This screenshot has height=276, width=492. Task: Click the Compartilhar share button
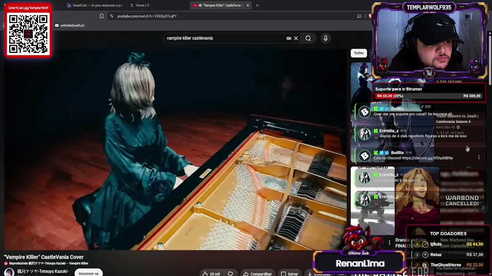[257, 274]
